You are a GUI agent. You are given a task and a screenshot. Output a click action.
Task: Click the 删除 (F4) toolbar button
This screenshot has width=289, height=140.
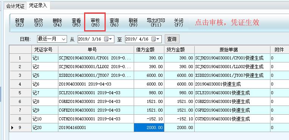[x=57, y=22]
